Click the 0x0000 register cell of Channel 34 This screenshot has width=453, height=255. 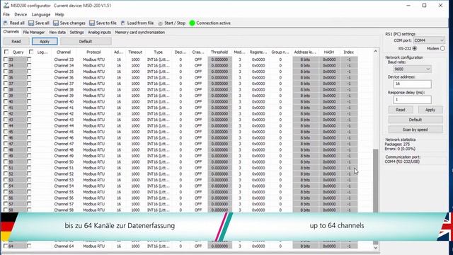point(258,65)
